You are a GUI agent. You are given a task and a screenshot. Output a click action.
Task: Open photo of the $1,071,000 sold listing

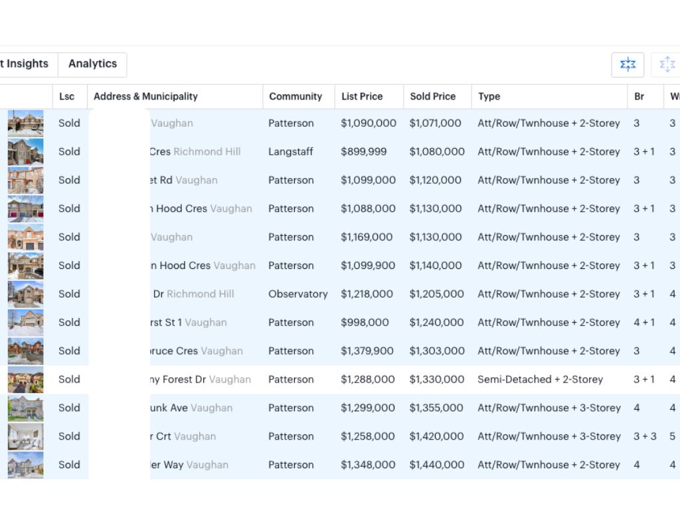pyautogui.click(x=25, y=124)
